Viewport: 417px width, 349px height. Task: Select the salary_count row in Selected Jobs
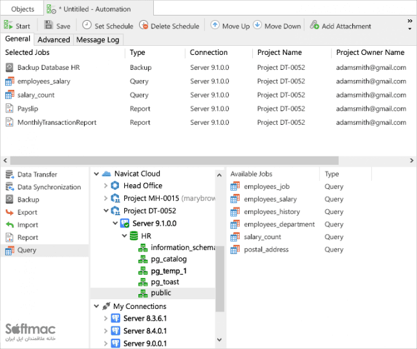coord(208,95)
